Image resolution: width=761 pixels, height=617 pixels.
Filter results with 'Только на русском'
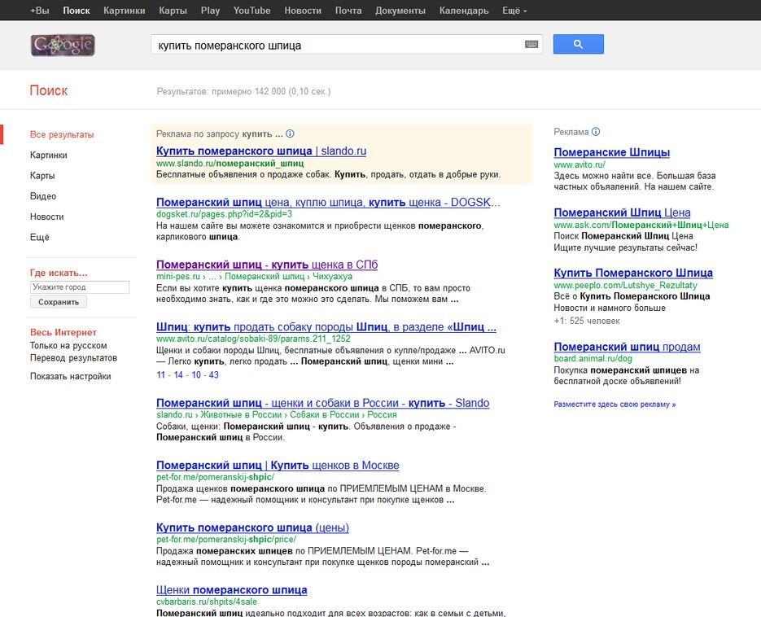(68, 346)
